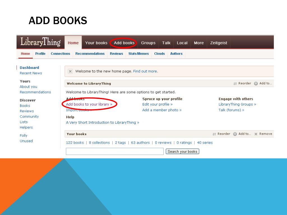Click the Find out more link
Image resolution: width=287 pixels, height=215 pixels.
coord(145,71)
